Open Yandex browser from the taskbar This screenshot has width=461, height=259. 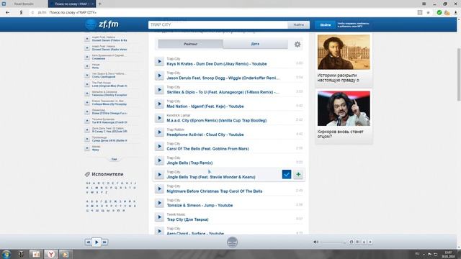click(x=51, y=254)
